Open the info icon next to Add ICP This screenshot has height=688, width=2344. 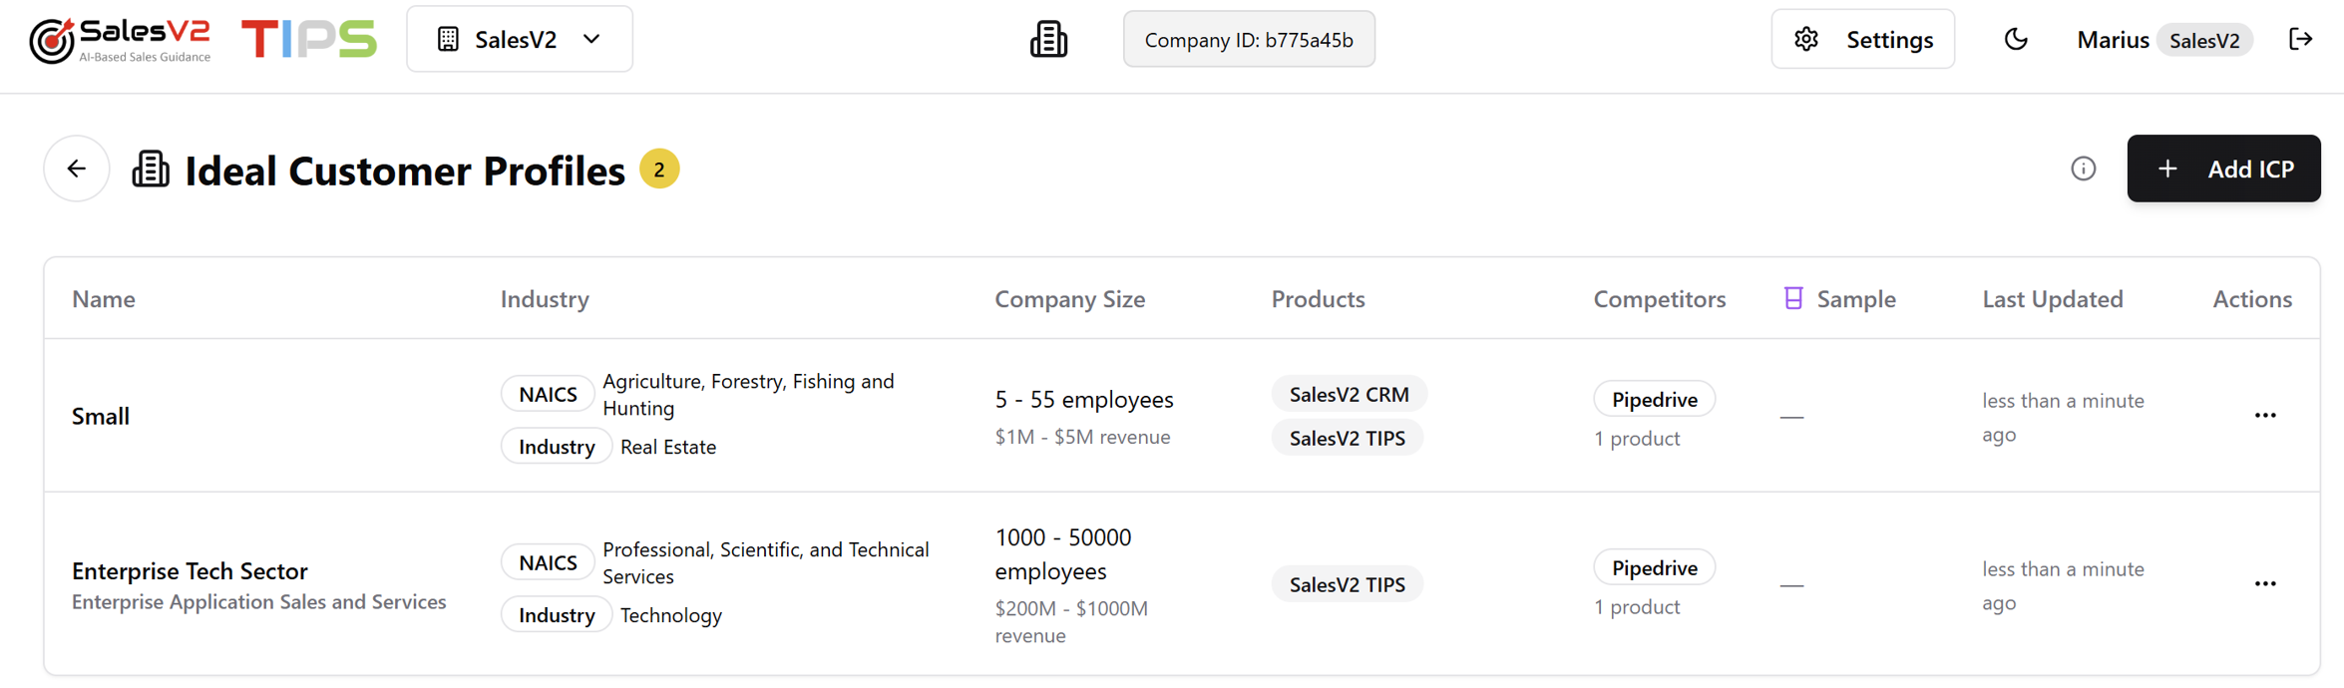tap(2083, 169)
